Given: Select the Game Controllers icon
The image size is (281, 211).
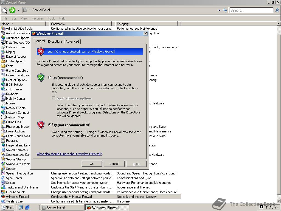Looking at the screenshot, I should click(x=3, y=70).
